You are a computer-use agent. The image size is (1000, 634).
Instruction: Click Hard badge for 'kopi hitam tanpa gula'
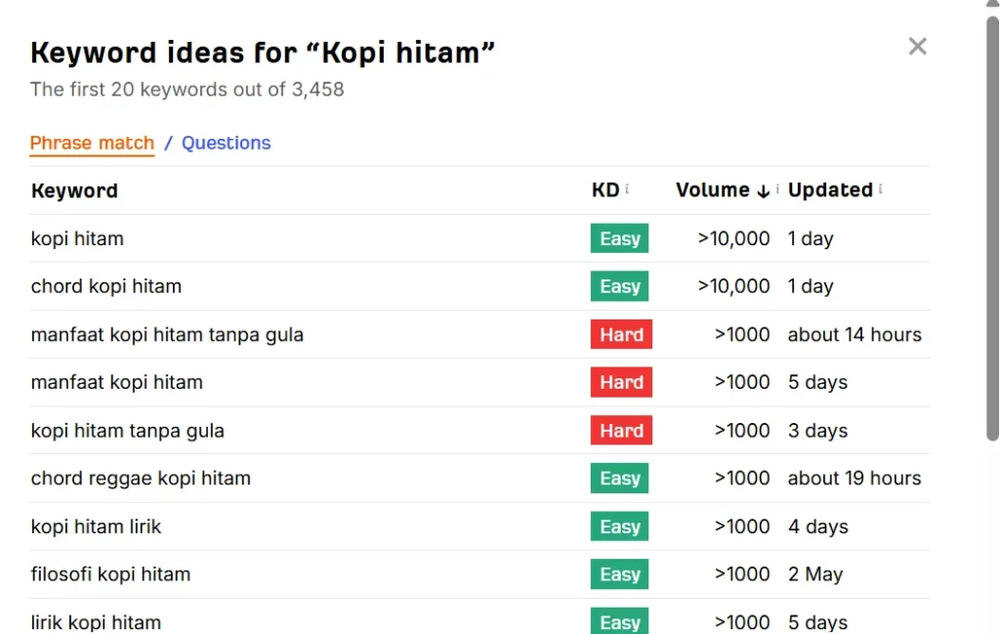point(621,431)
